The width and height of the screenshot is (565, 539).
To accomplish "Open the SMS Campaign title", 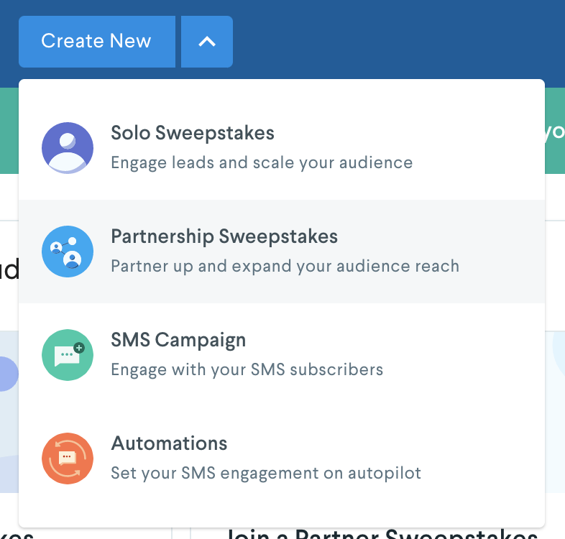I will 178,340.
